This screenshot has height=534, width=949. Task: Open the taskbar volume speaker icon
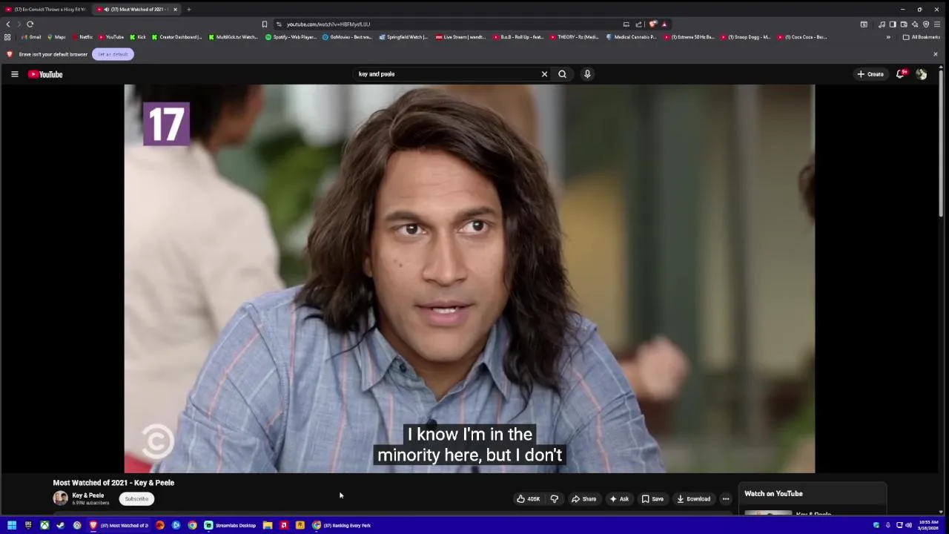click(x=909, y=525)
